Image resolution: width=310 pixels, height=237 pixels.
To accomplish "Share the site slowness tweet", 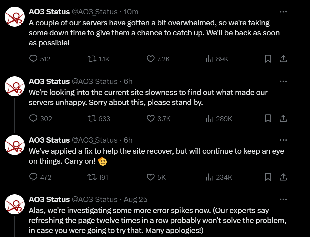I will pyautogui.click(x=283, y=118).
